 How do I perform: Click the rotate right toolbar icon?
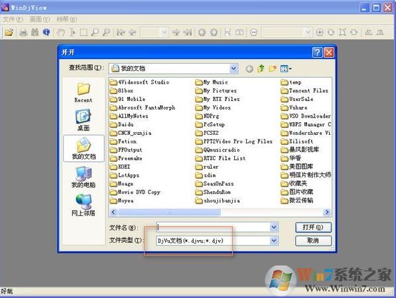click(x=380, y=33)
